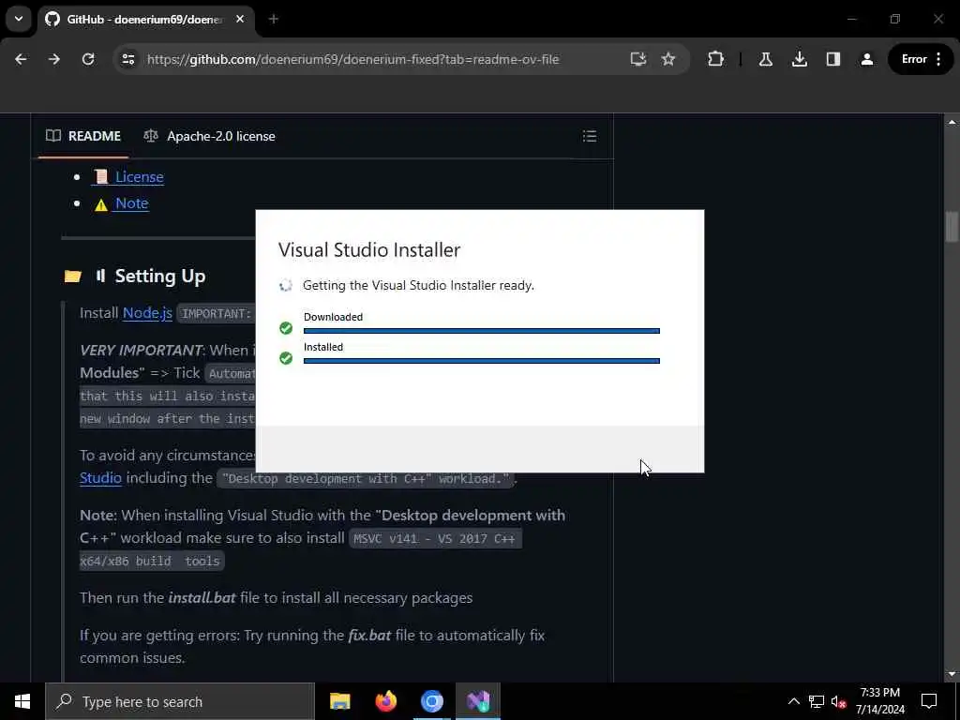Viewport: 960px width, 720px height.
Task: Open the README outline list icon
Action: tap(589, 136)
